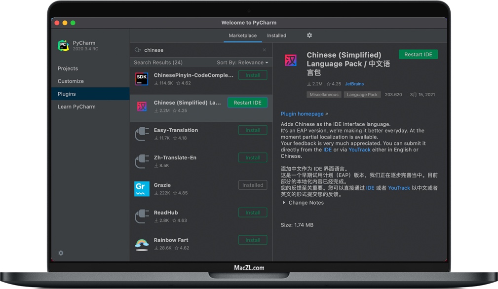The height and width of the screenshot is (289, 498).
Task: Focus the plugin search field
Action: (x=201, y=50)
